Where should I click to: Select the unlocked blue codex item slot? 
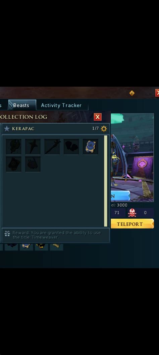click(x=90, y=147)
